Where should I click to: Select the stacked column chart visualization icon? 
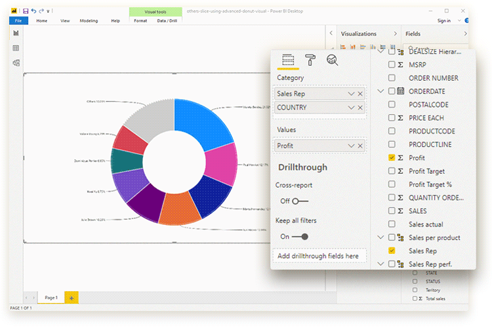[x=353, y=47]
